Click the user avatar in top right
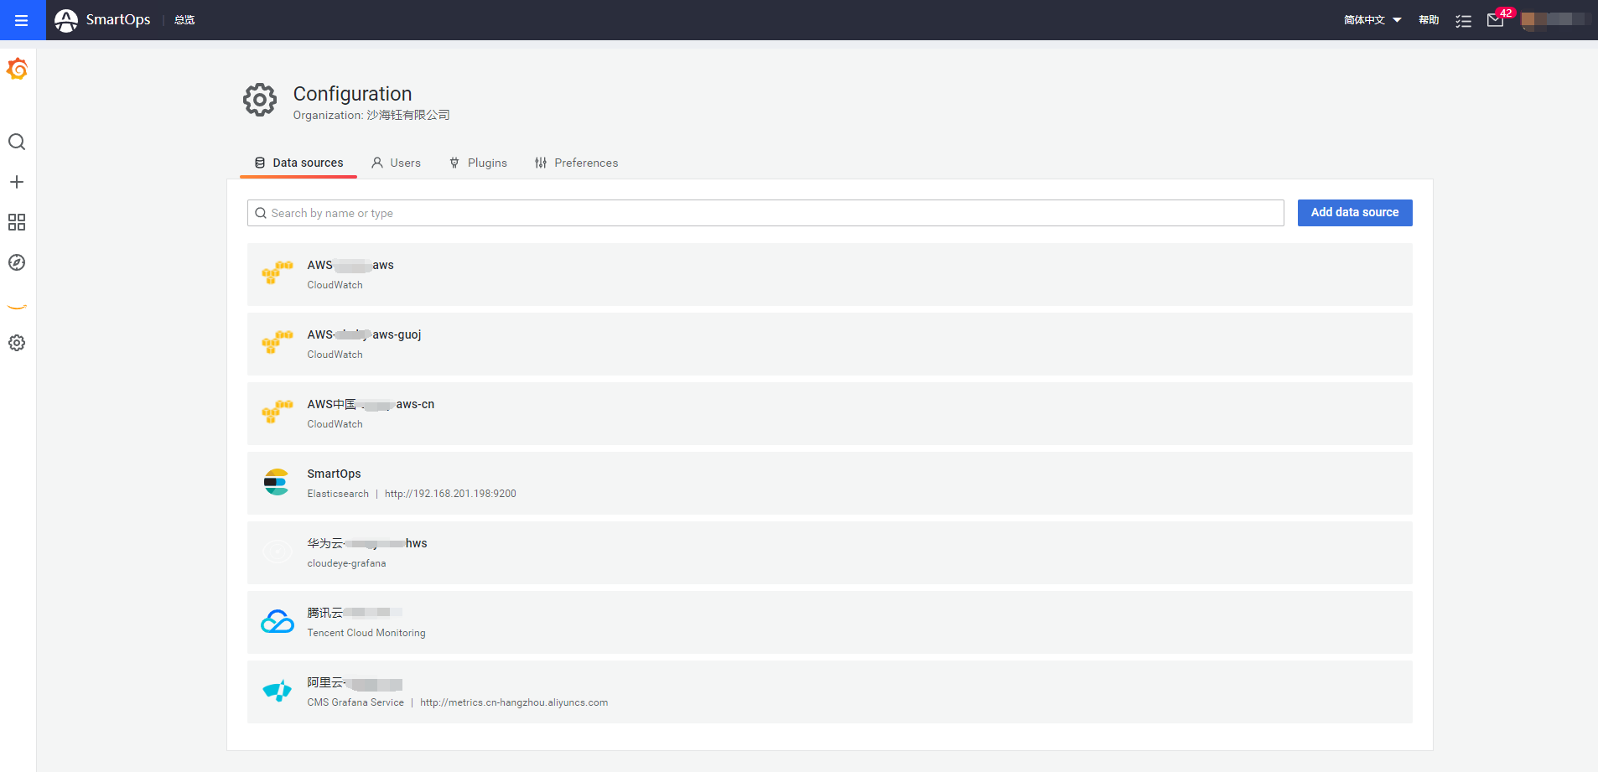Viewport: 1598px width, 772px height. point(1534,20)
